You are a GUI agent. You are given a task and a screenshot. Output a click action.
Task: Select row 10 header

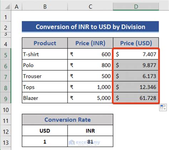pos(6,109)
